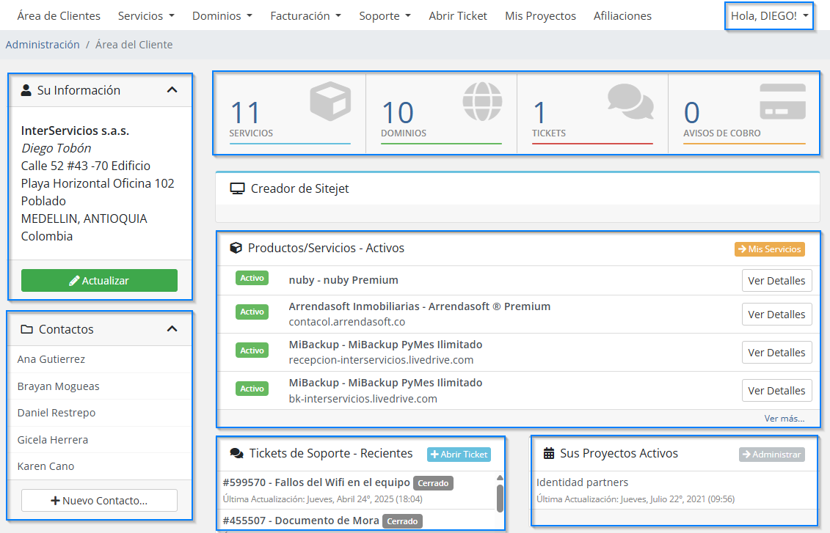Click the monitor icon beside Creador de Sitejet
The image size is (830, 533).
[237, 188]
